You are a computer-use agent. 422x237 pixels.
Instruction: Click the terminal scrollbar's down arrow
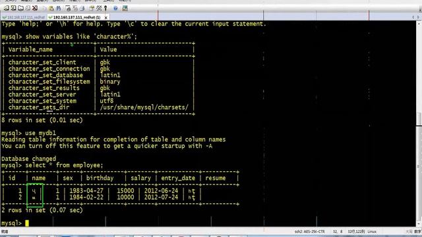[419, 224]
